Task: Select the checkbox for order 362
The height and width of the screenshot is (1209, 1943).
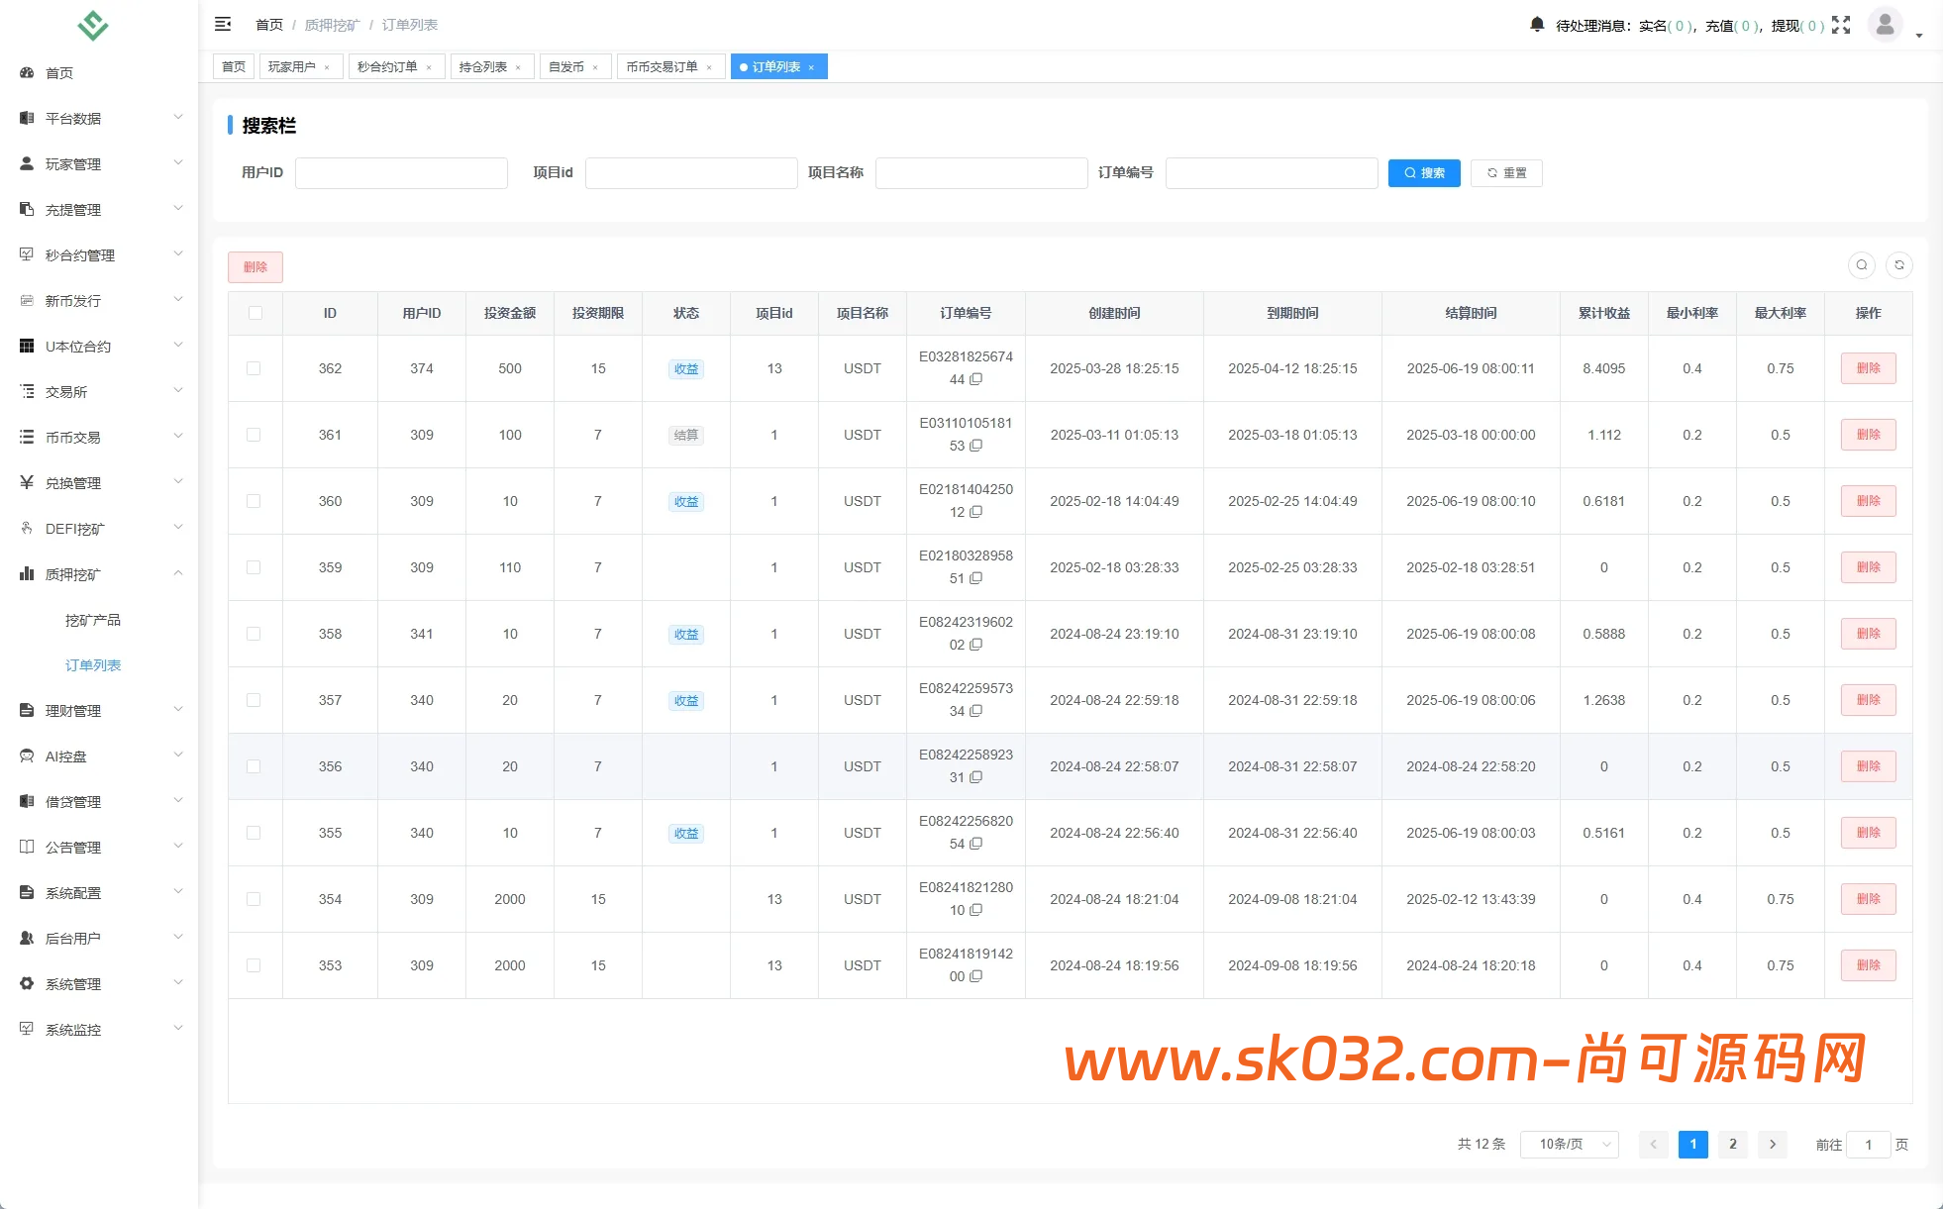Action: point(254,368)
